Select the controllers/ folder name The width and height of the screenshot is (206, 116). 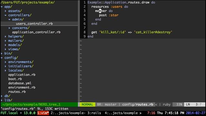click(x=20, y=15)
